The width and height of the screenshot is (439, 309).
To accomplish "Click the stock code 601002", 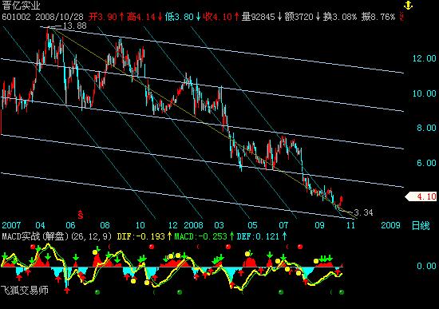I will pyautogui.click(x=16, y=17).
